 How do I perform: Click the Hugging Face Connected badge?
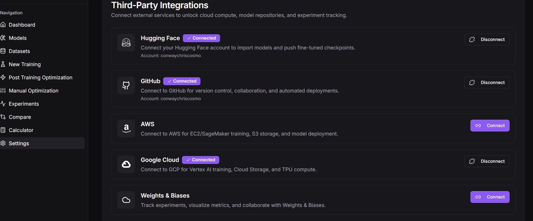201,38
